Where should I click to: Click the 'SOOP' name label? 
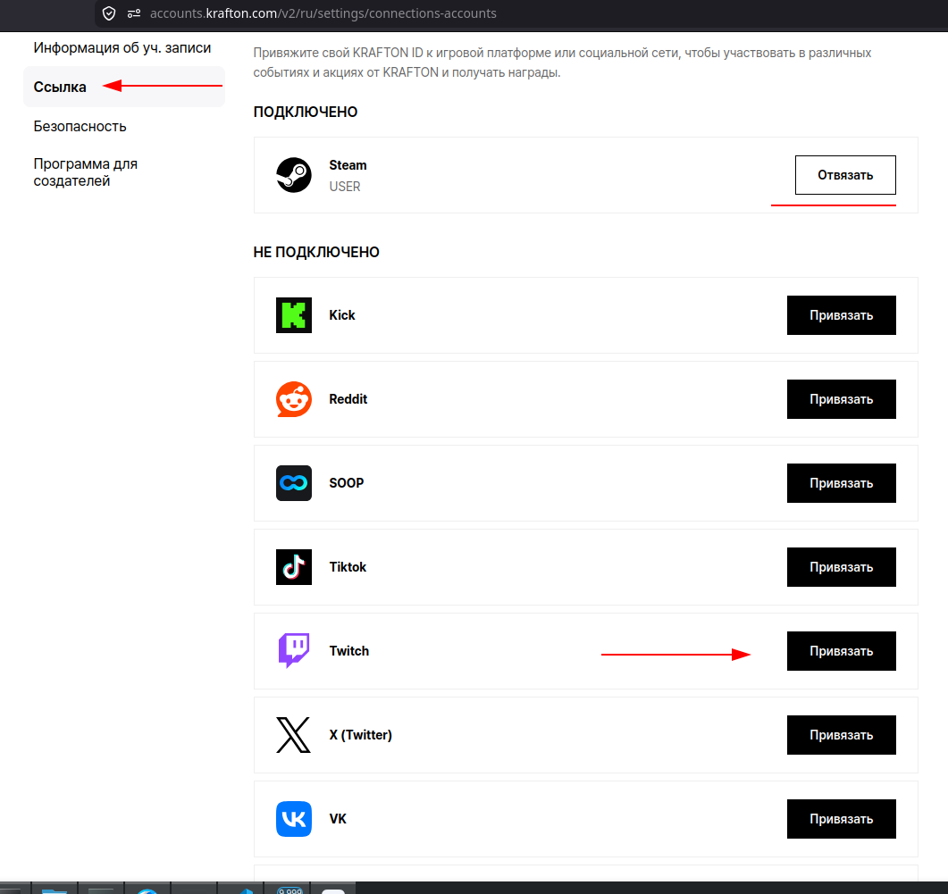pos(347,483)
